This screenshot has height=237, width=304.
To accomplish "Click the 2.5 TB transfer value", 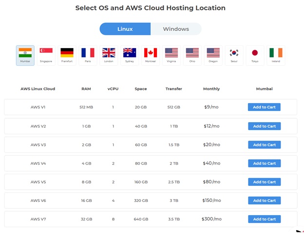I will pyautogui.click(x=174, y=182).
